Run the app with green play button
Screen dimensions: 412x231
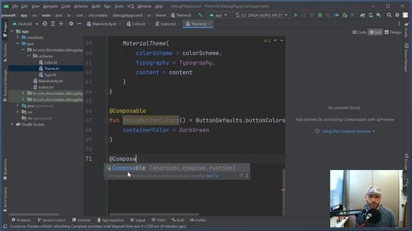point(296,15)
